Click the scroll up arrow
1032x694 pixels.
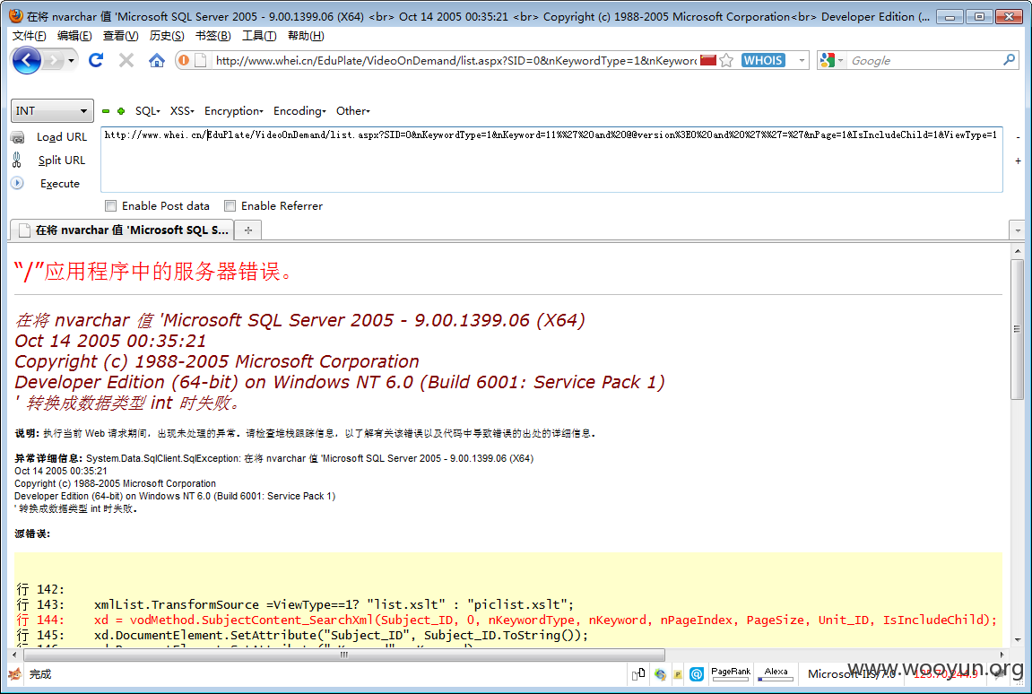pyautogui.click(x=1018, y=251)
